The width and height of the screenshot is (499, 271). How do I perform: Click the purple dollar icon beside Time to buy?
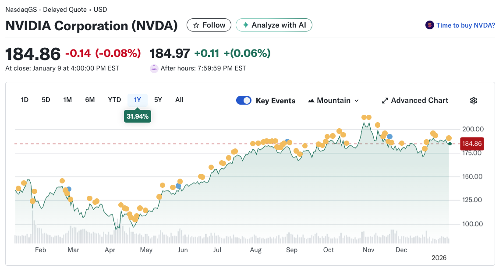(x=429, y=25)
